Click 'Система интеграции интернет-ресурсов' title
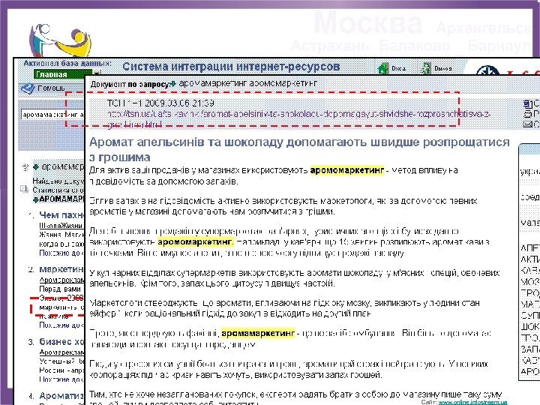This screenshot has width=540, height=405. coord(231,67)
